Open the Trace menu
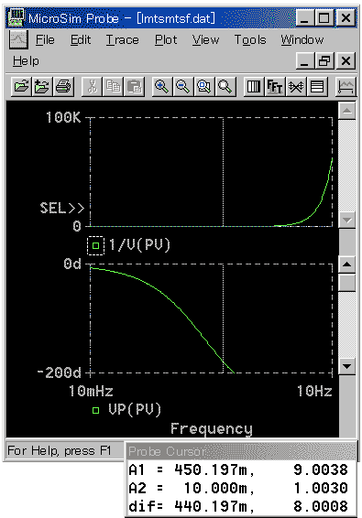The width and height of the screenshot is (362, 518). coord(123,40)
